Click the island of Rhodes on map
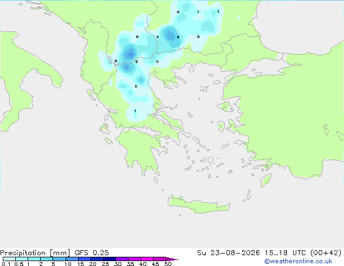The width and height of the screenshot is (344, 266). [266, 180]
